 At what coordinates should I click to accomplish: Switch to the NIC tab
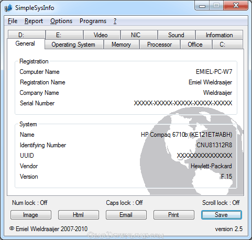tap(139, 35)
